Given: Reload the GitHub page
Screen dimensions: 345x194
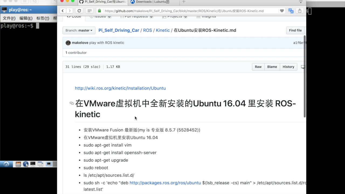Looking at the screenshot, I should coord(79,11).
